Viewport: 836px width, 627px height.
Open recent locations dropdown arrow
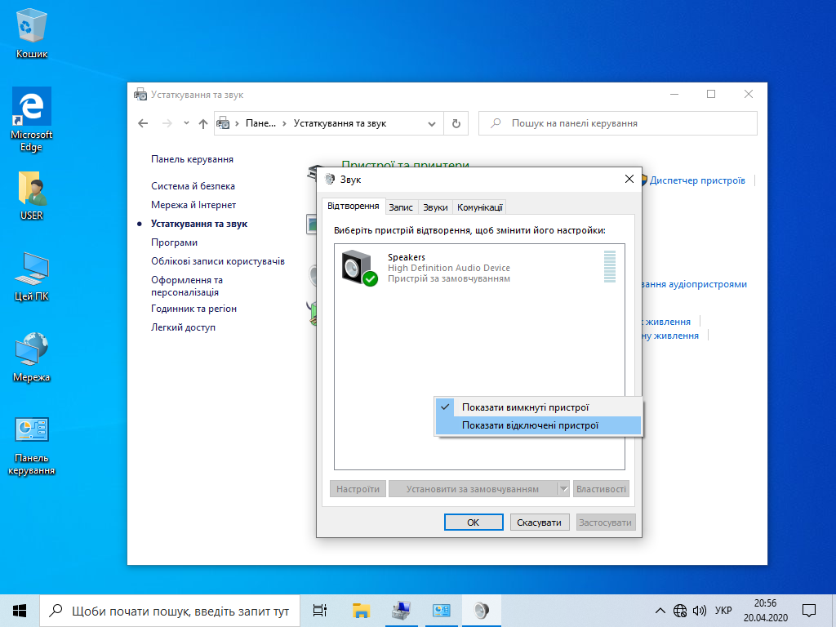(186, 123)
